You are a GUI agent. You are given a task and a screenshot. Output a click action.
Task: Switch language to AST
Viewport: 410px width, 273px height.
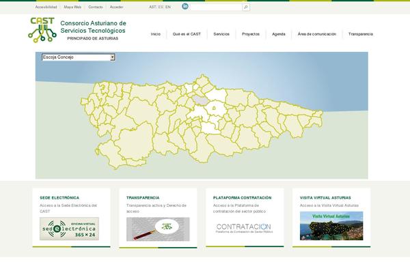(x=152, y=7)
